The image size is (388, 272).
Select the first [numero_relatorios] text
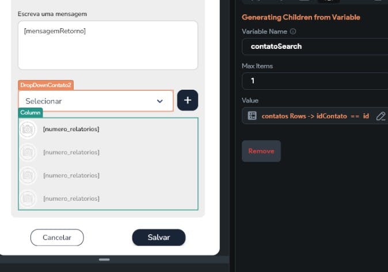click(71, 129)
